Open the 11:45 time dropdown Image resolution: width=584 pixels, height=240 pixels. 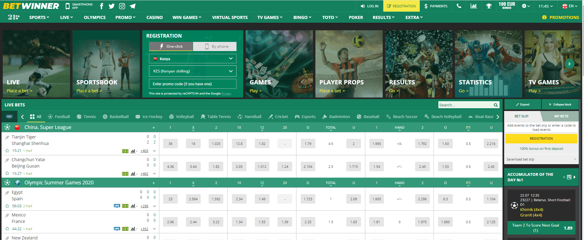[x=546, y=6]
